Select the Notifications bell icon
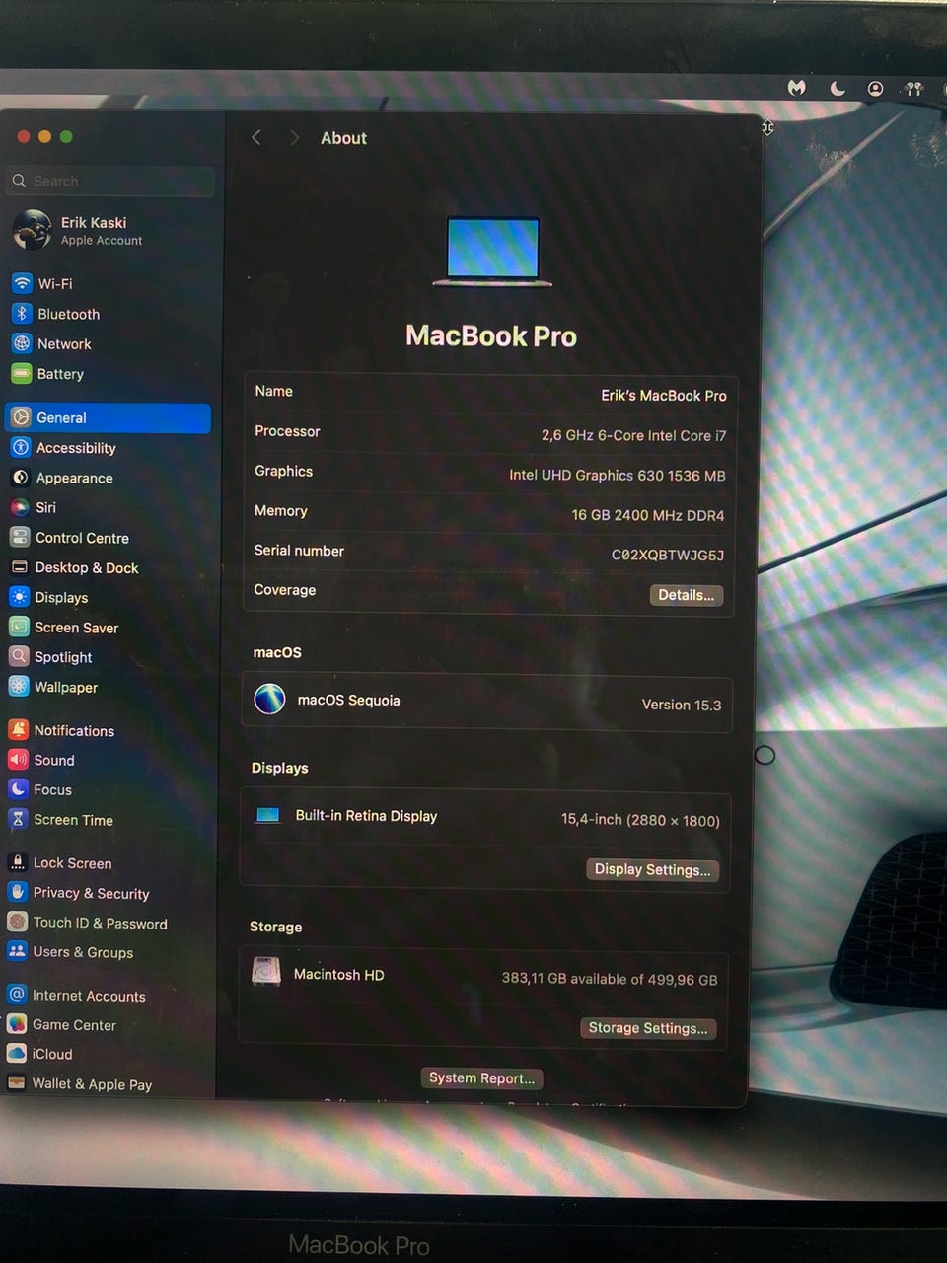This screenshot has width=947, height=1263. [x=18, y=730]
